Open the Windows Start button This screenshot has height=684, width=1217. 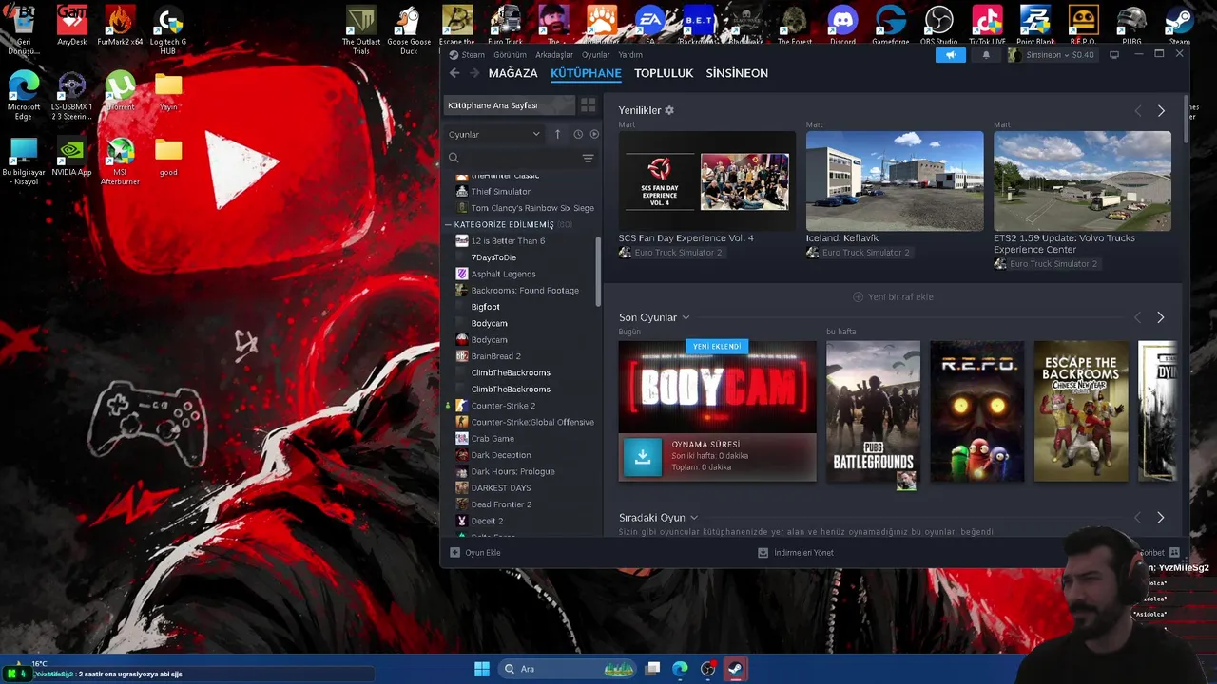pyautogui.click(x=482, y=669)
